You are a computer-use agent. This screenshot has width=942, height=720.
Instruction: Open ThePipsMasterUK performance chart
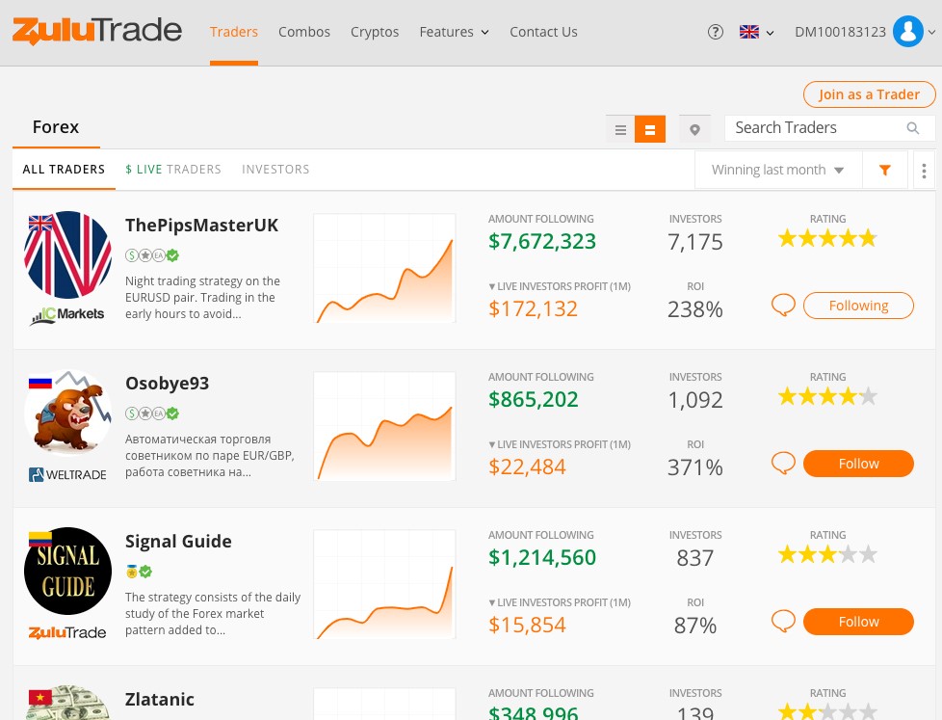[x=384, y=268]
